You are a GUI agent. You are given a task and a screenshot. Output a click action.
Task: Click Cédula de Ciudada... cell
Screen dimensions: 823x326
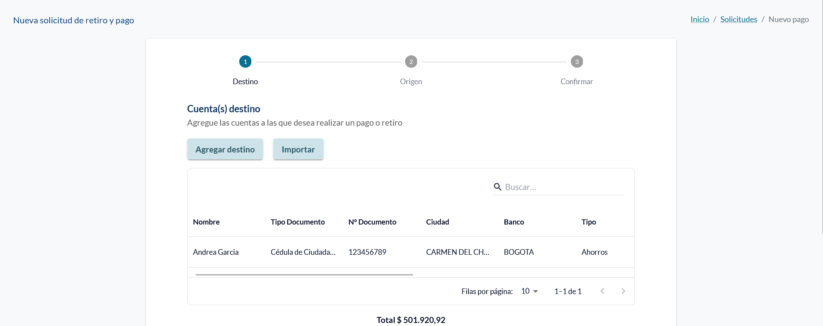(303, 252)
